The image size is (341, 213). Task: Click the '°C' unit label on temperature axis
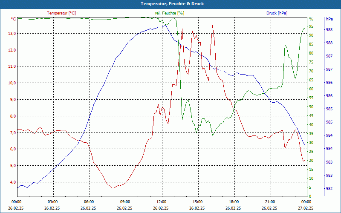tap(14, 19)
